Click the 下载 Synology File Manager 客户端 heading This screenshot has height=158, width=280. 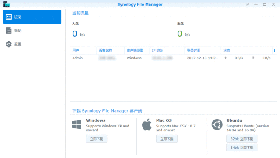pos(107,111)
